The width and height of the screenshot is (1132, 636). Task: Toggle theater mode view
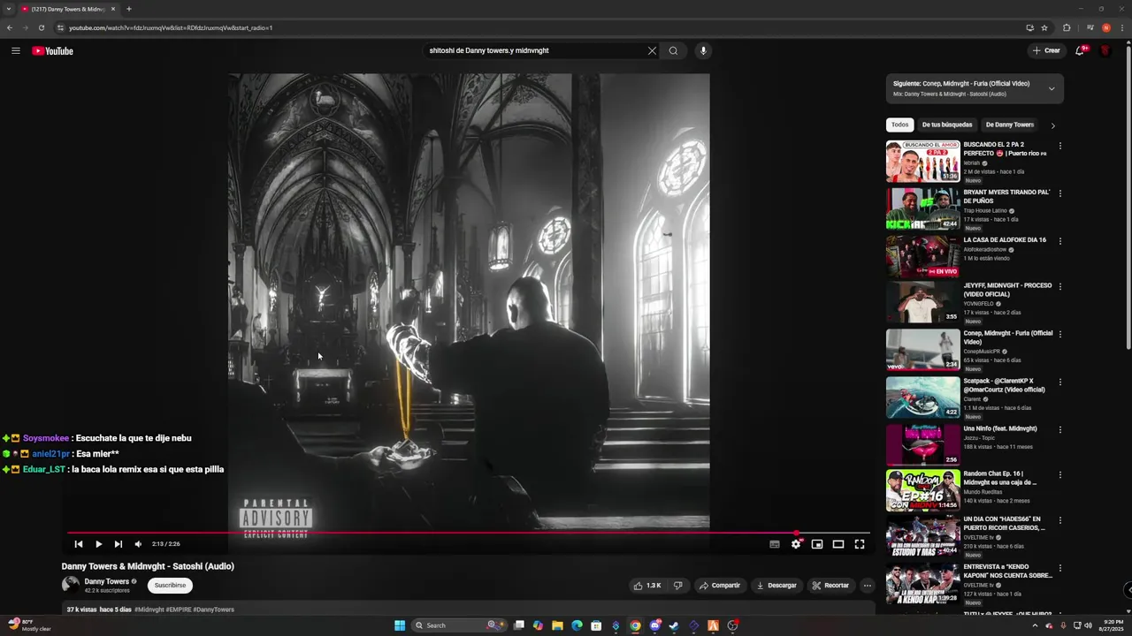(838, 544)
